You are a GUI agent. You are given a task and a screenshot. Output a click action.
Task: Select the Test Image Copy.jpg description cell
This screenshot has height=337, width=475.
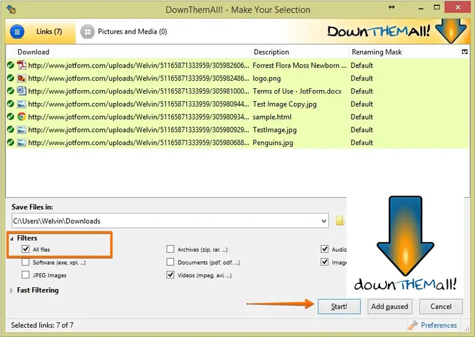(284, 104)
